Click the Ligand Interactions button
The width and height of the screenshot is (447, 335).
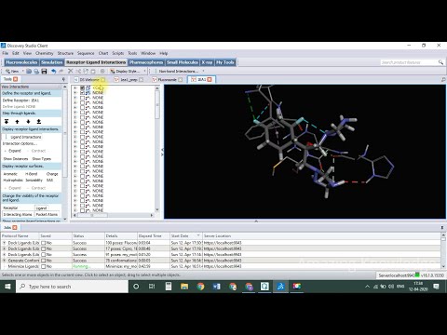[22, 137]
